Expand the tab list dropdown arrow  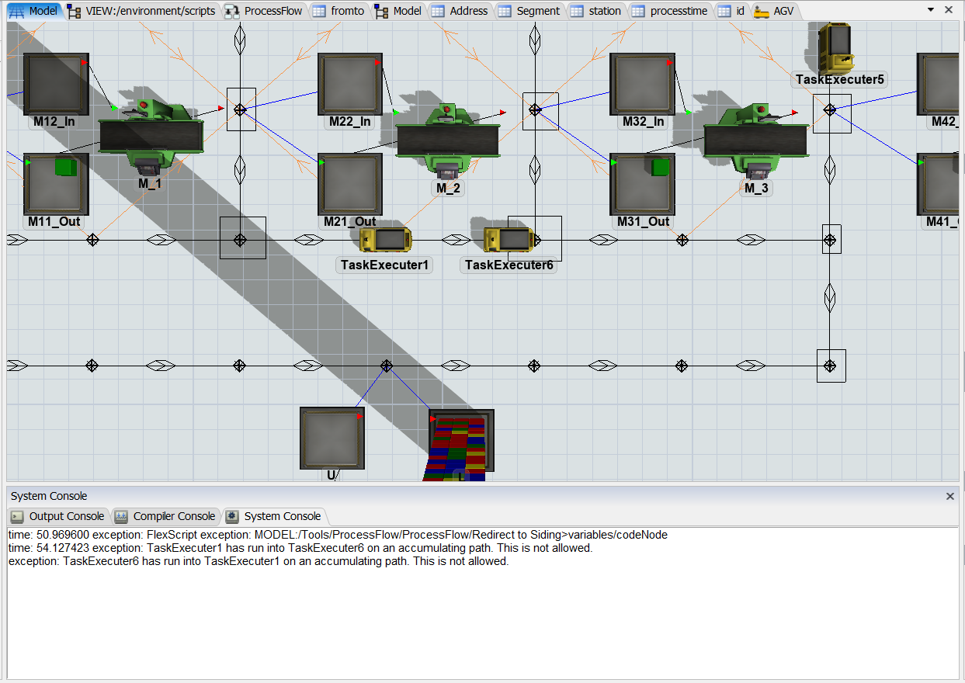(x=931, y=10)
